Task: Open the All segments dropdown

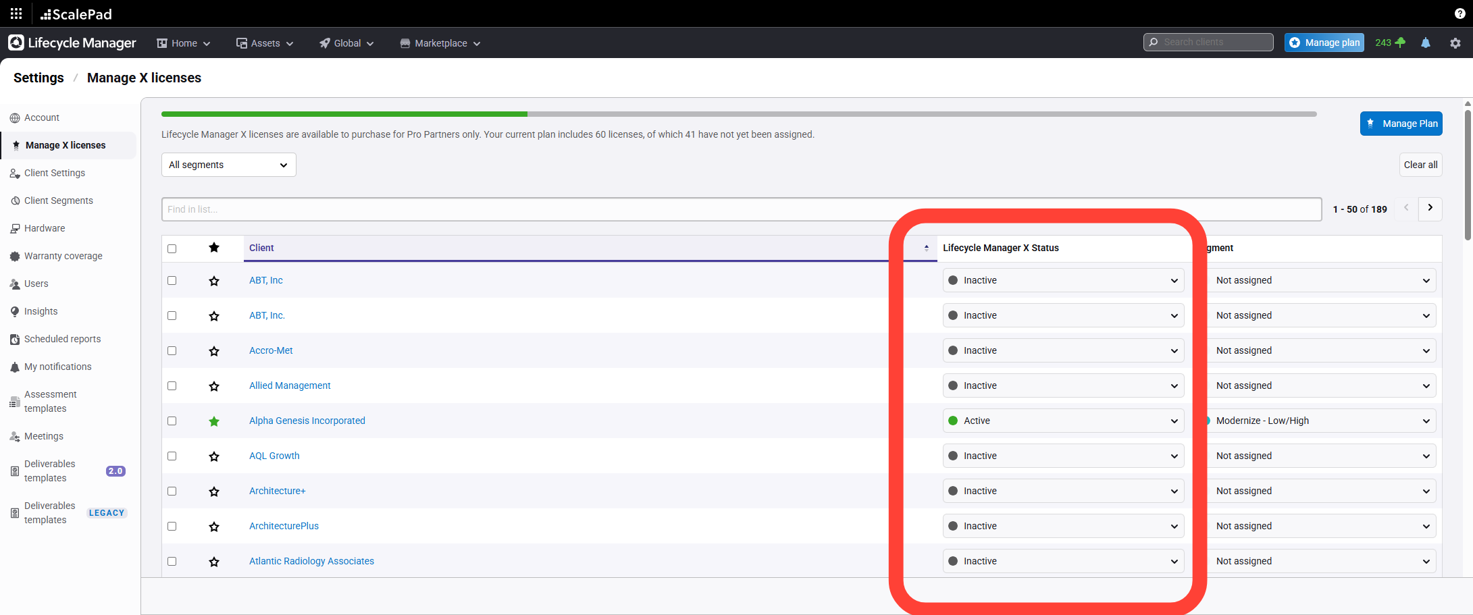Action: [x=228, y=165]
